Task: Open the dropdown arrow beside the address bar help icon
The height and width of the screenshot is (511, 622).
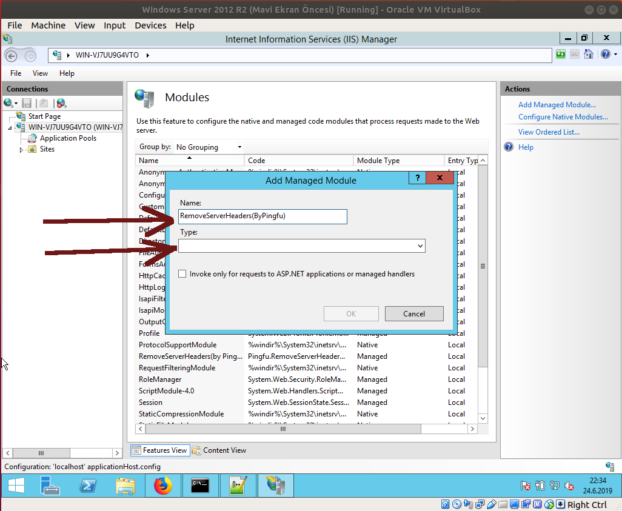Action: 615,55
